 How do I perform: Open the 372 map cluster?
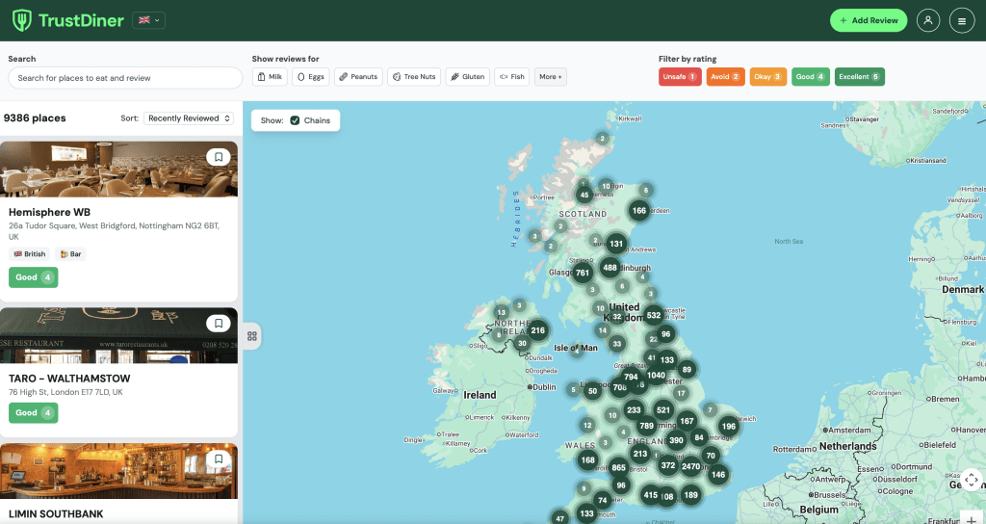[668, 465]
